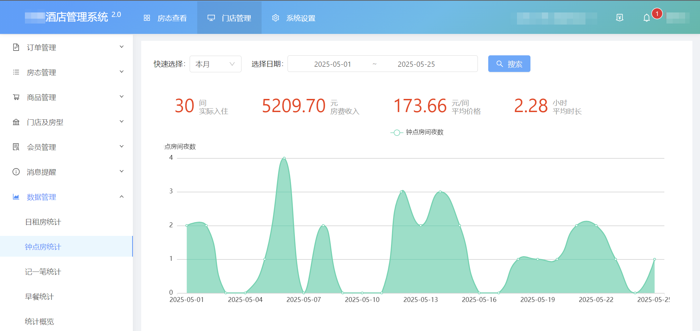Viewport: 700px width, 331px height.
Task: Click the 消息提醒 sidebar label
Action: (42, 172)
